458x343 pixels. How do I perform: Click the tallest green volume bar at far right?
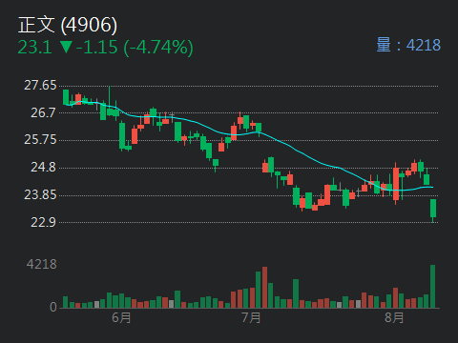click(432, 286)
